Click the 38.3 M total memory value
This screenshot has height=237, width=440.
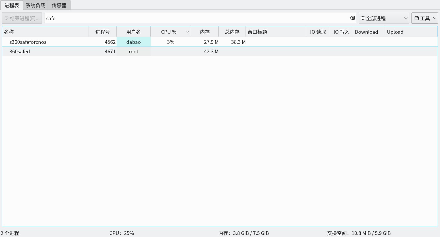point(238,42)
